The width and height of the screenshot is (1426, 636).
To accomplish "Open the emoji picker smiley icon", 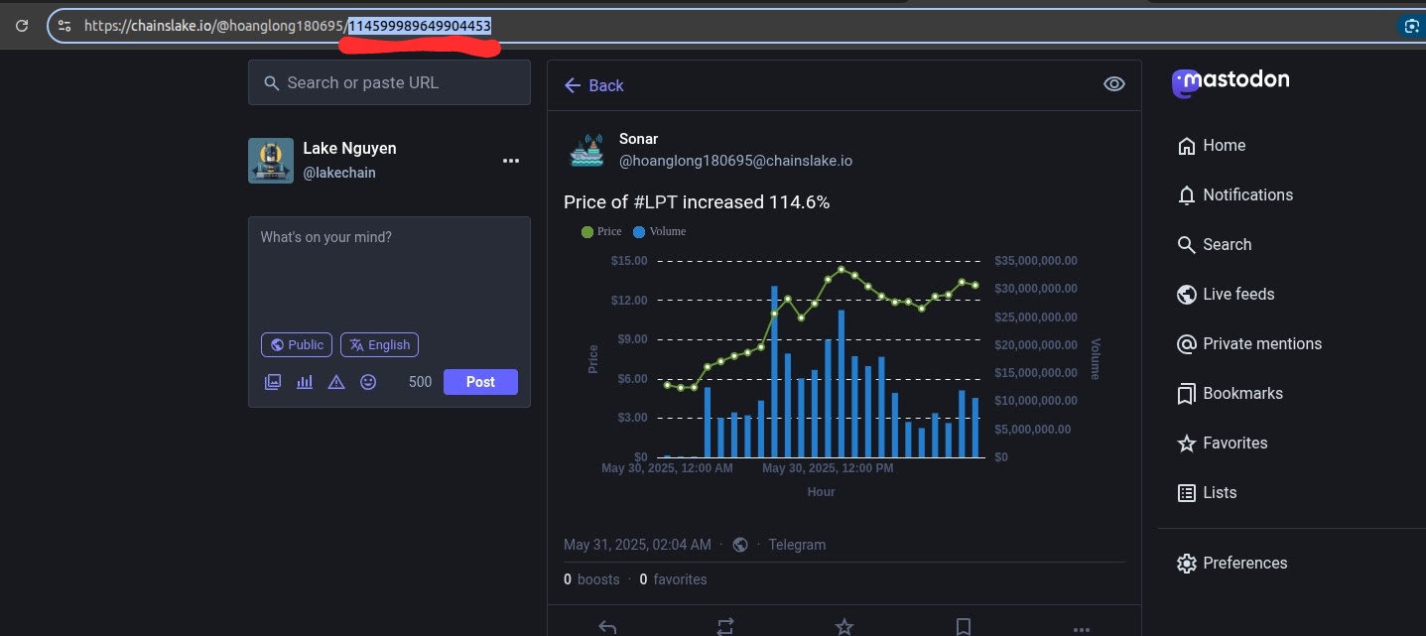I will coord(368,382).
